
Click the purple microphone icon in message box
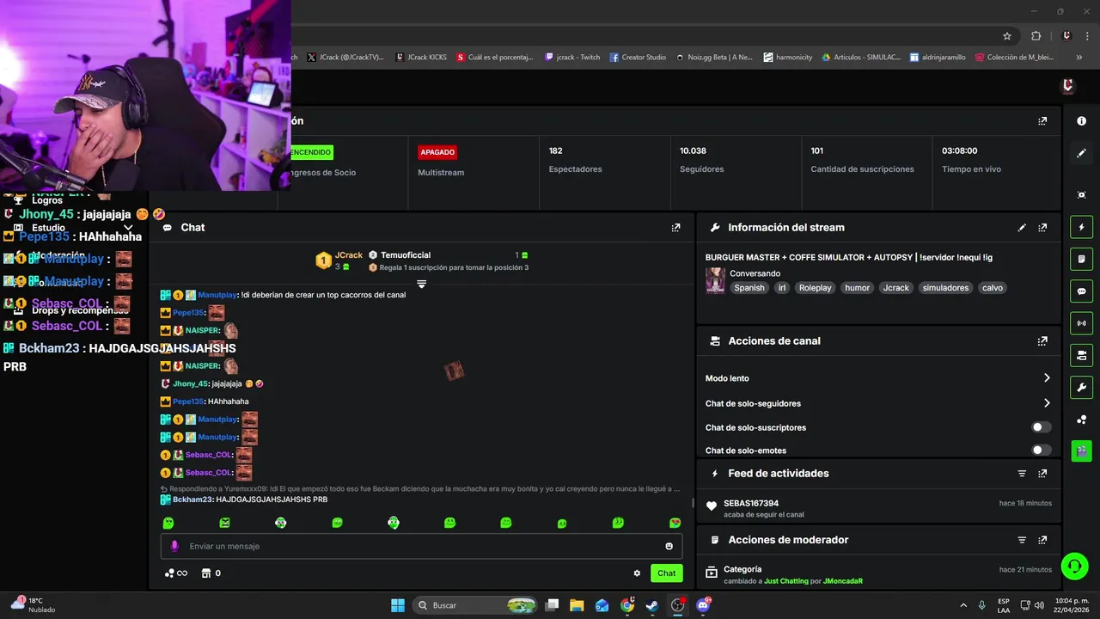174,546
